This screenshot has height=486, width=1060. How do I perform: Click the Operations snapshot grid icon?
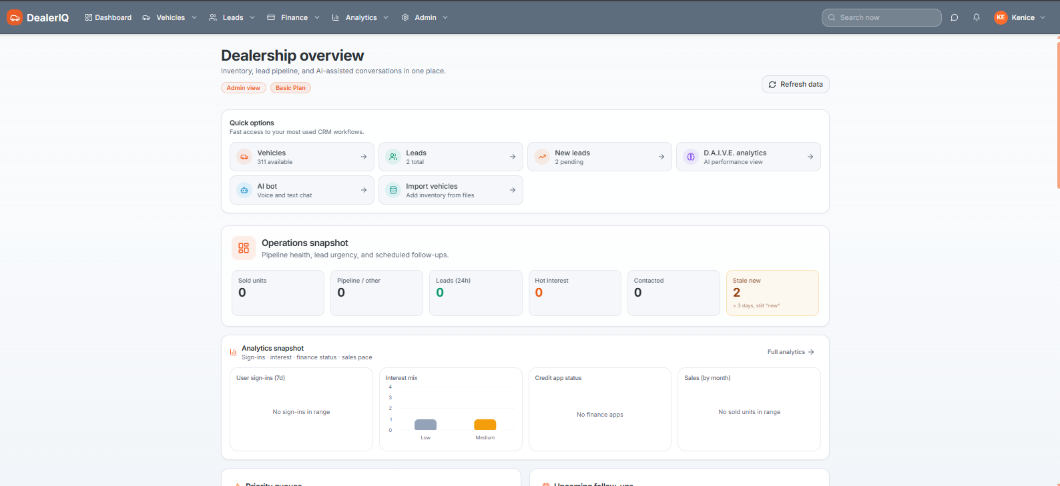tap(244, 248)
